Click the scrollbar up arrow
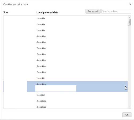 129,17
